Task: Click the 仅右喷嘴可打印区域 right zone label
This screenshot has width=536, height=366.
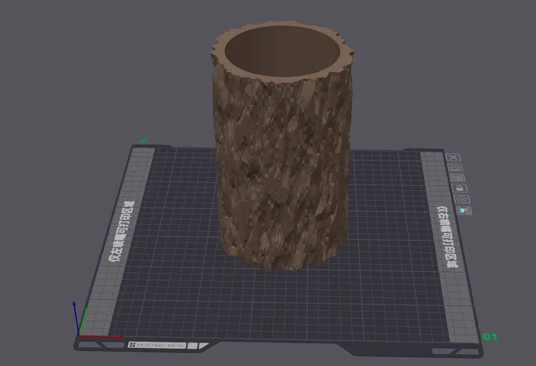Action: [447, 237]
